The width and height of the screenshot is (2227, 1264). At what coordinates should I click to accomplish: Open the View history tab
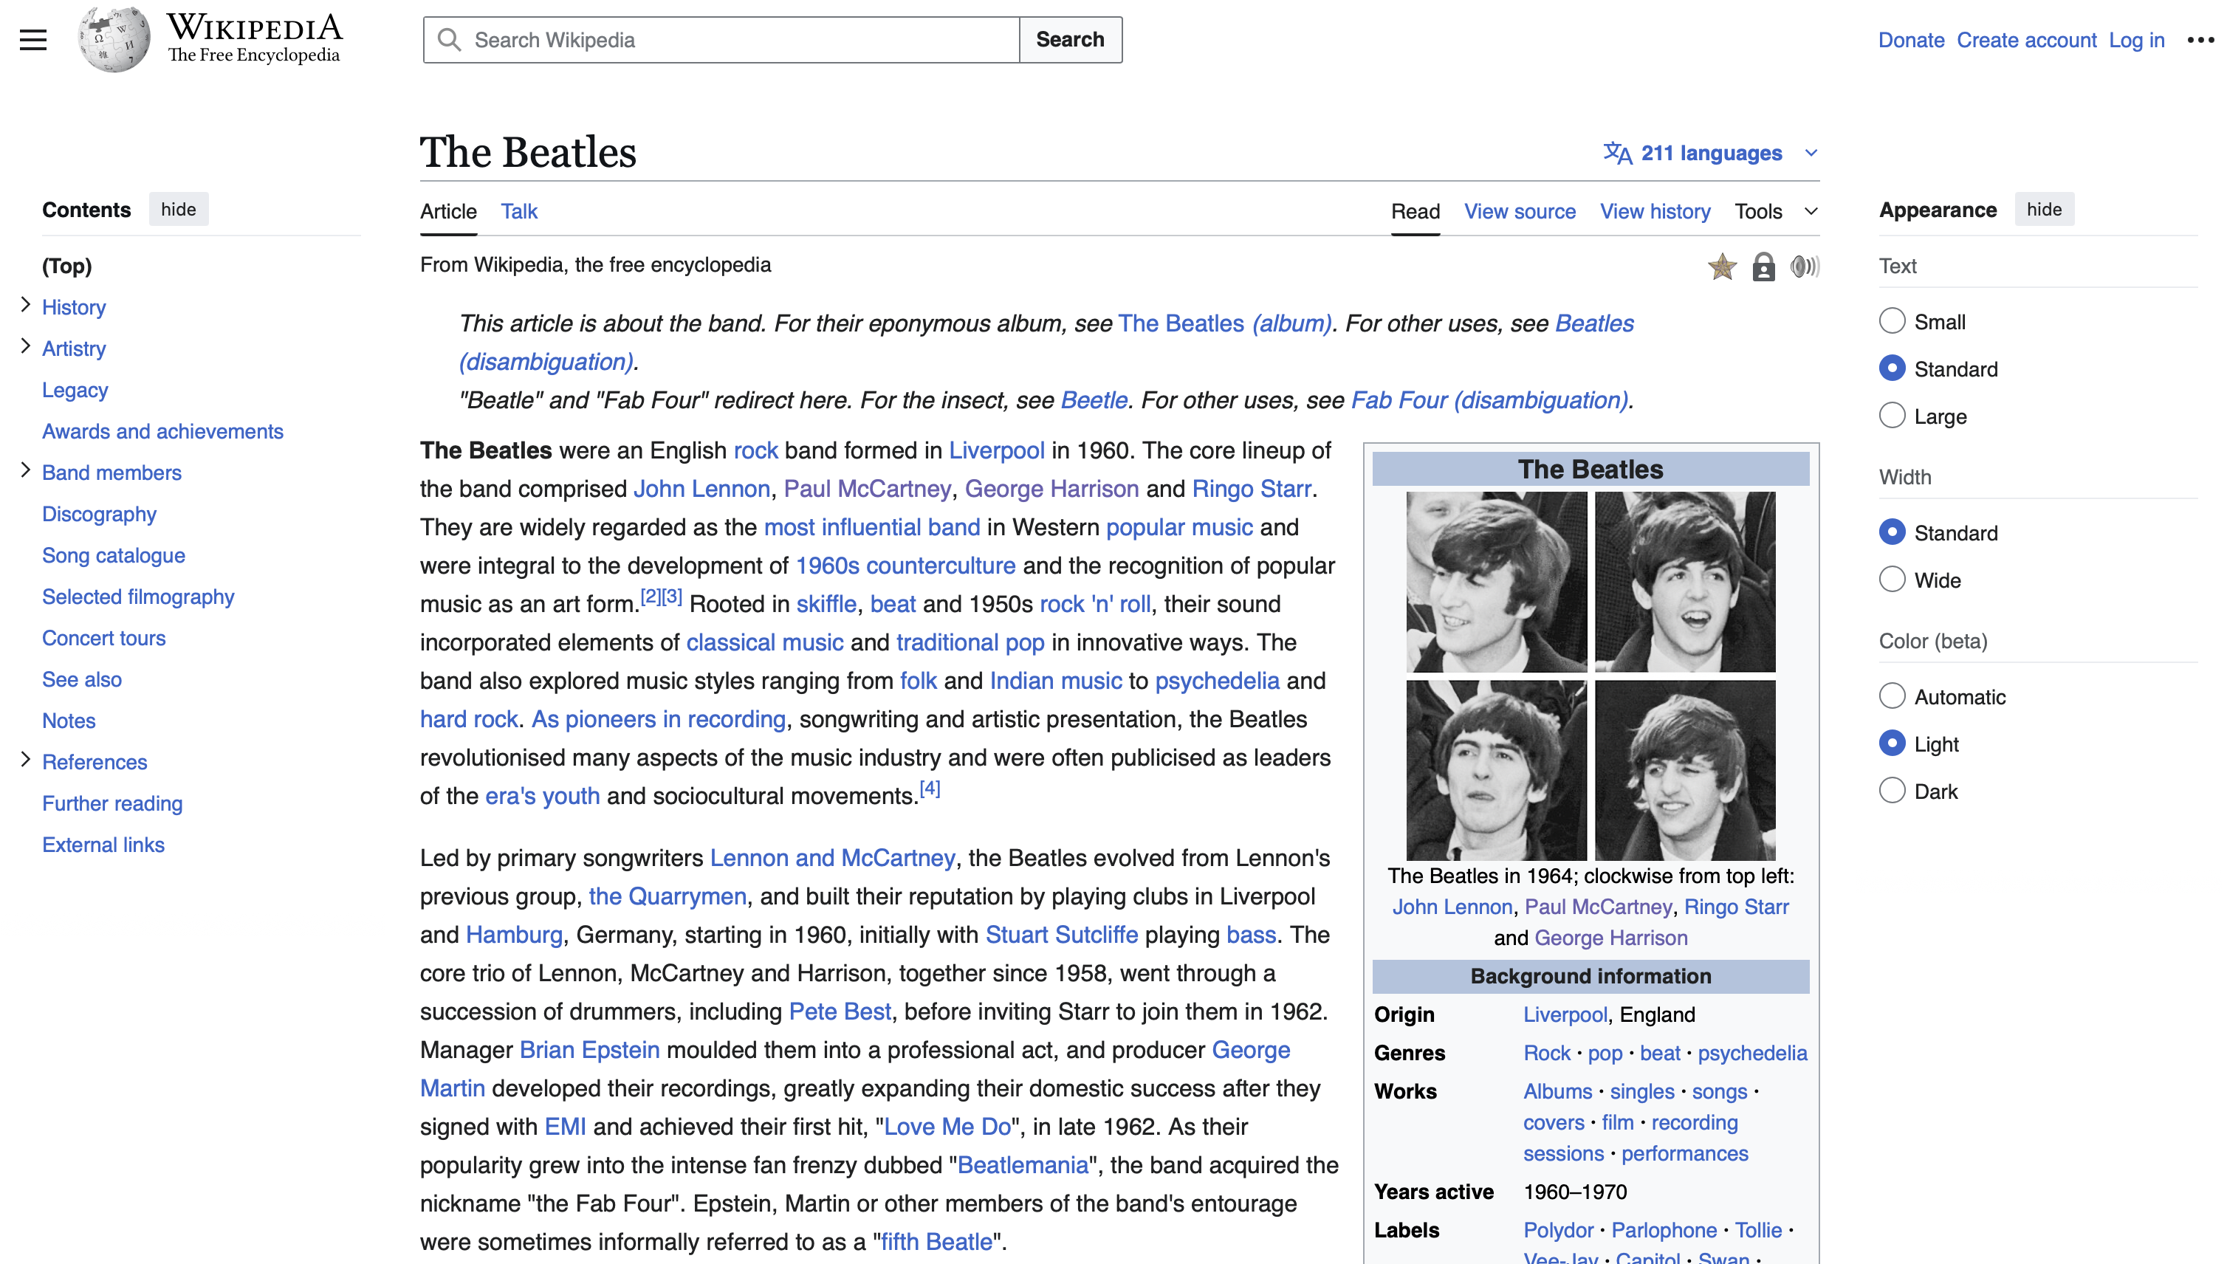1654,211
